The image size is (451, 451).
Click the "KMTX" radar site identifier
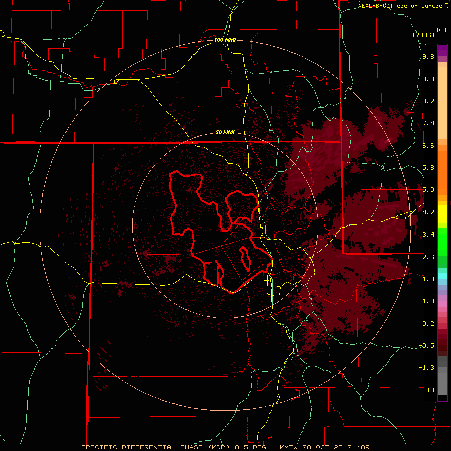point(289,447)
